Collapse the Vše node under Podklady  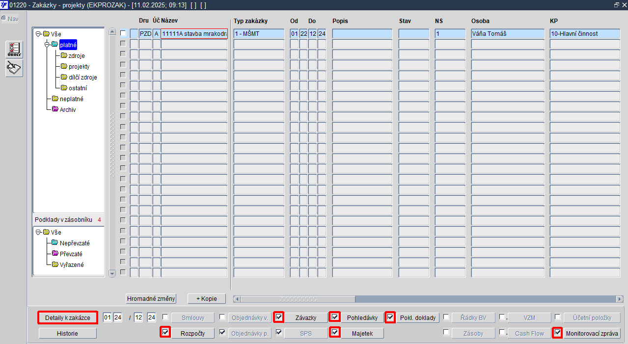(38, 232)
